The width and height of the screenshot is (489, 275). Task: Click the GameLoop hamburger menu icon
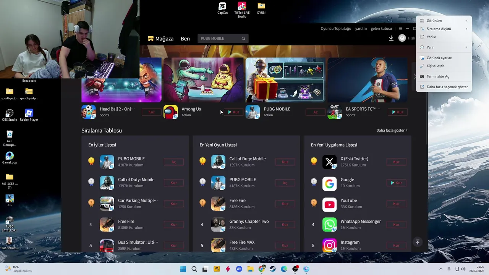[x=400, y=29]
